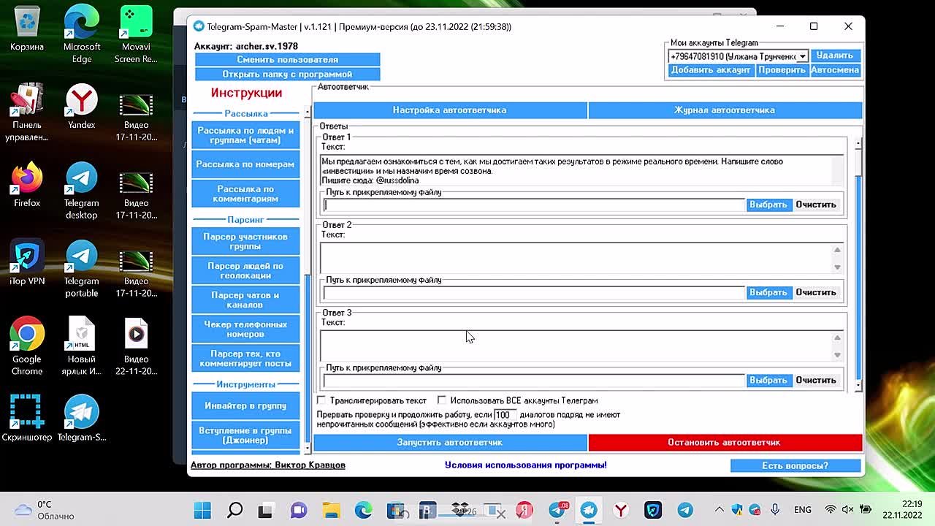
Task: Check Использовать ВСЕ аккаунты Телеграм
Action: pyautogui.click(x=442, y=400)
